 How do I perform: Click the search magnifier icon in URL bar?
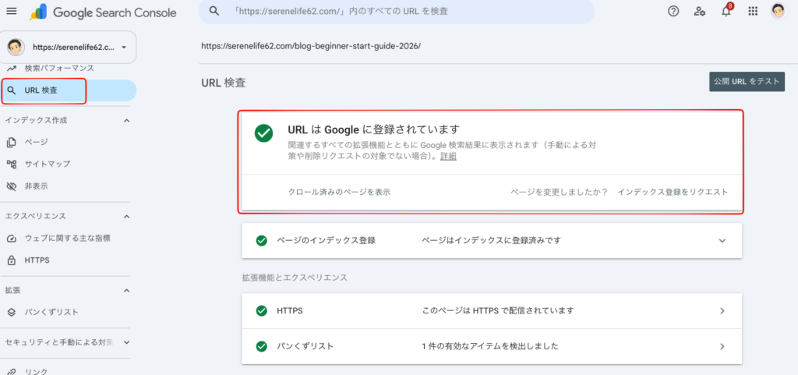214,11
